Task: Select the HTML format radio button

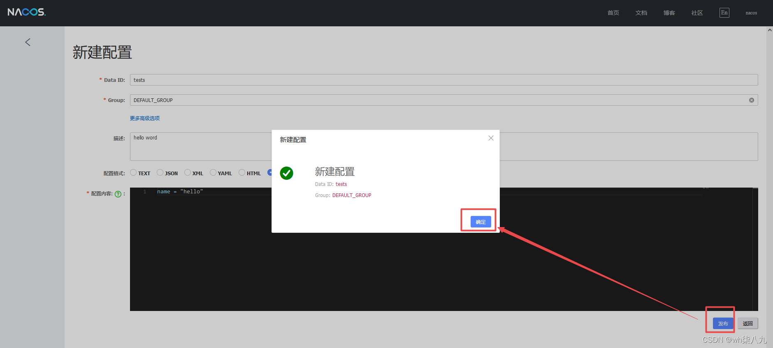Action: [242, 172]
